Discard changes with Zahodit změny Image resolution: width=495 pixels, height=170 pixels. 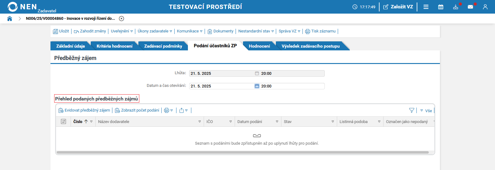90,31
